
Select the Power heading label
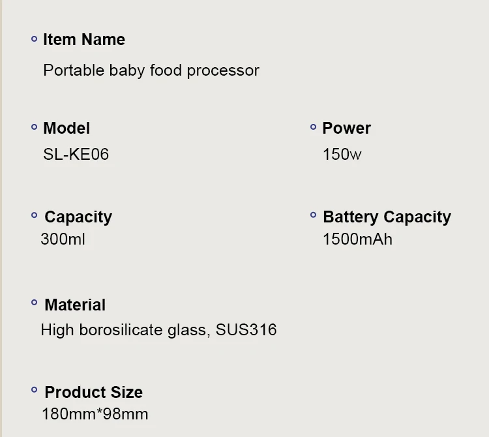pyautogui.click(x=347, y=128)
